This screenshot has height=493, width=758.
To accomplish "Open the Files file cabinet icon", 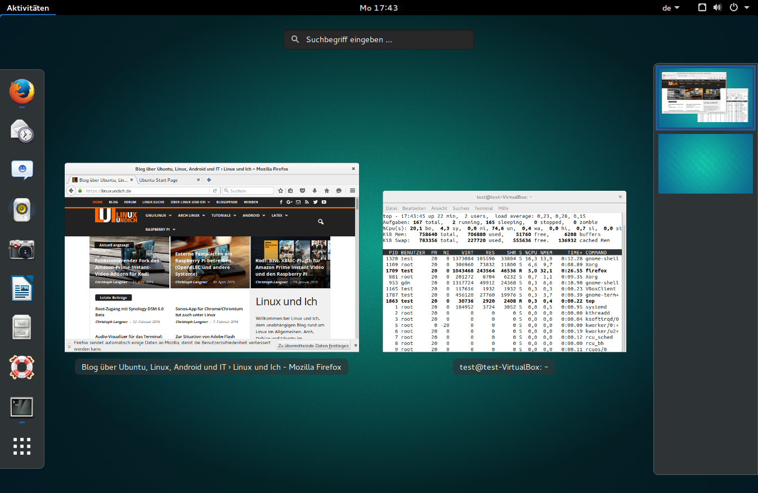I will pyautogui.click(x=22, y=328).
